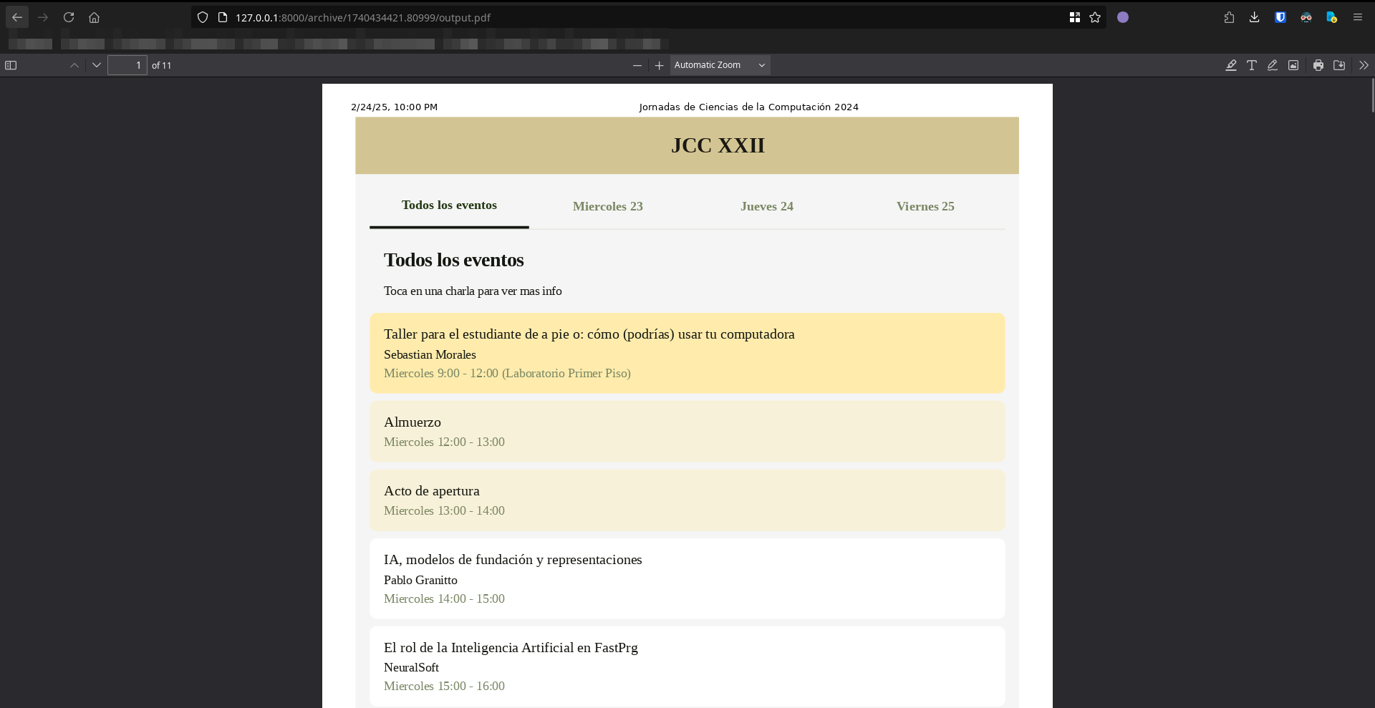
Task: Zoom in the PDF with plus
Action: click(660, 65)
